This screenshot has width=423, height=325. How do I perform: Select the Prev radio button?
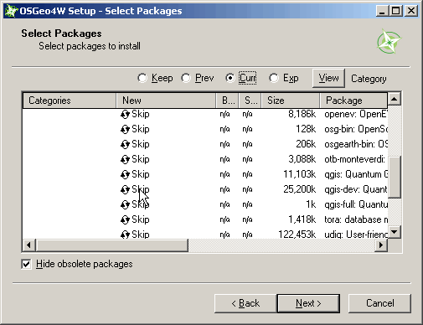(186, 78)
